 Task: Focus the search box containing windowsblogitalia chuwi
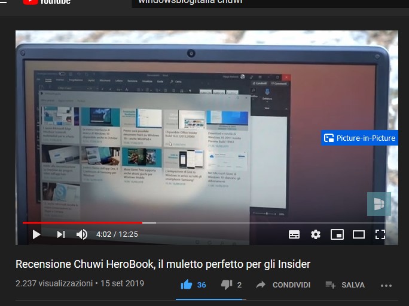(x=270, y=3)
